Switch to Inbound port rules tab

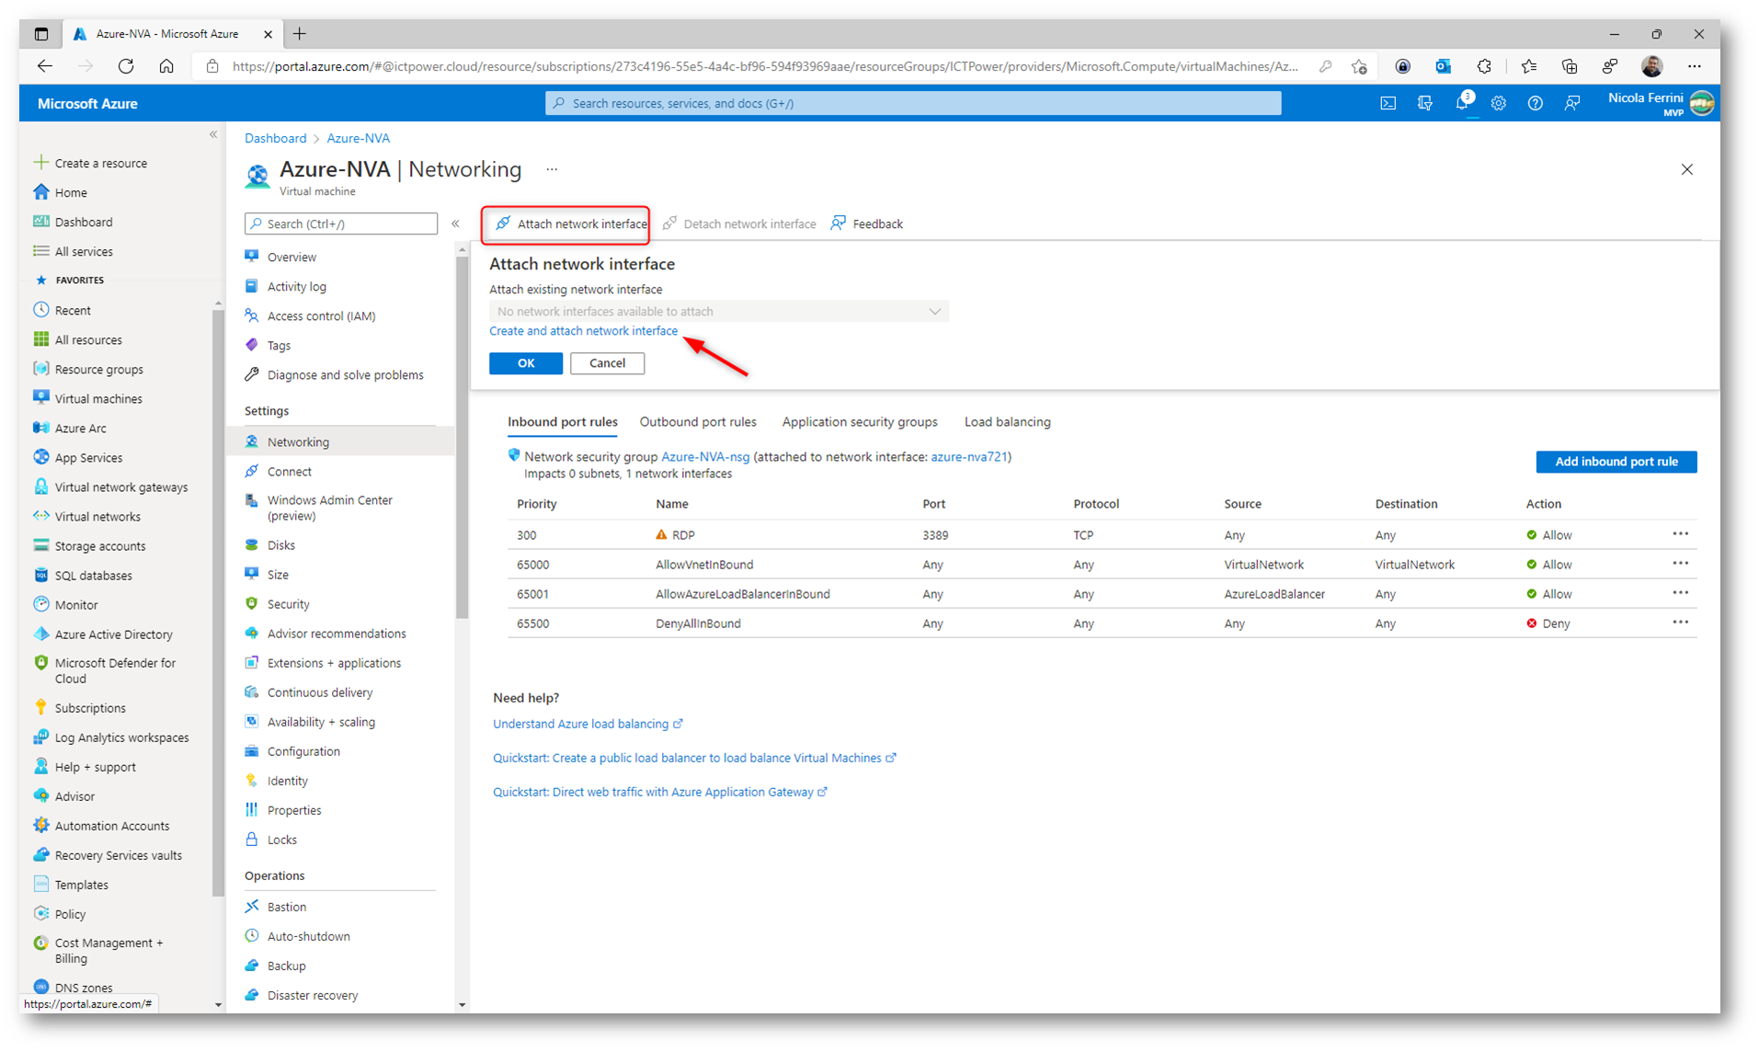click(x=562, y=422)
